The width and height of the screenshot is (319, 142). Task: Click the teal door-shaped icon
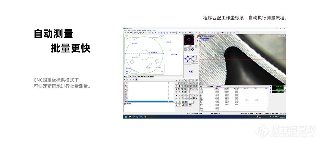coord(185,92)
